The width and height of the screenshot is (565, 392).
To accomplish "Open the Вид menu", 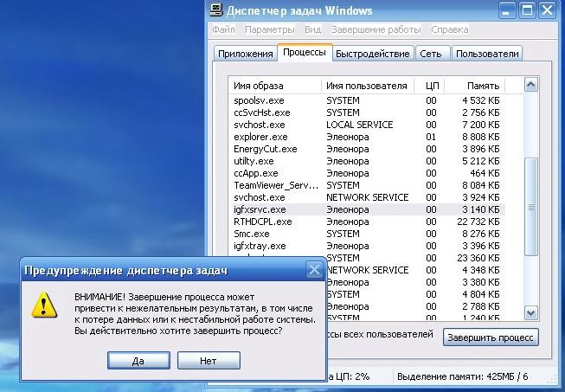I will pos(312,29).
